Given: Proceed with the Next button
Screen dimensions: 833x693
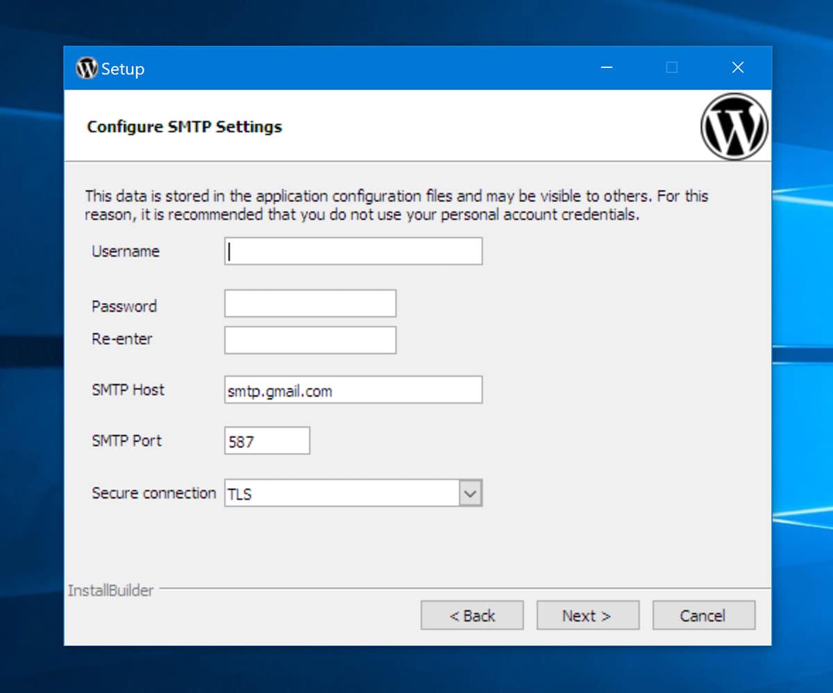Looking at the screenshot, I should pos(587,615).
